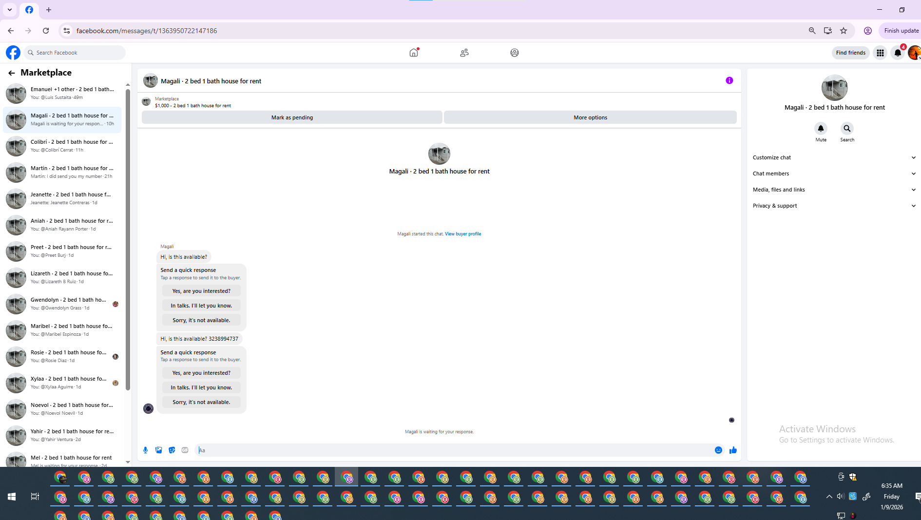Send second 'Yes, are you interested?' quick response
The height and width of the screenshot is (520, 921).
(x=201, y=373)
